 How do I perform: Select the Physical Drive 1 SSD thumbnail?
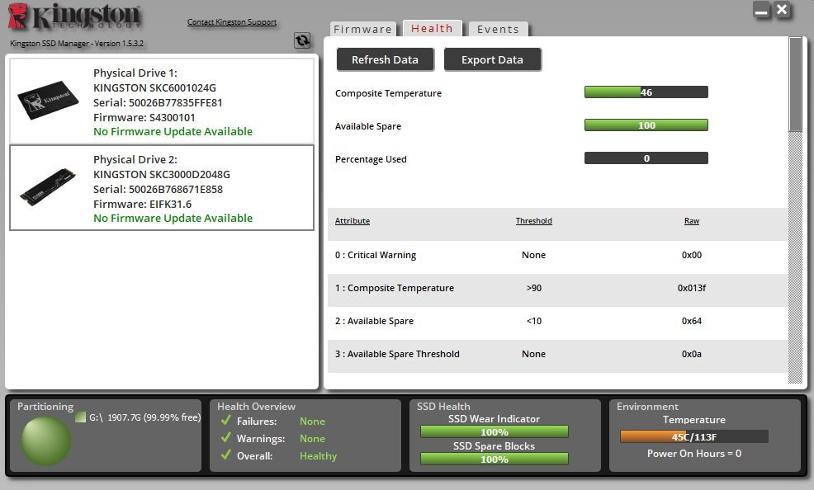tap(48, 100)
